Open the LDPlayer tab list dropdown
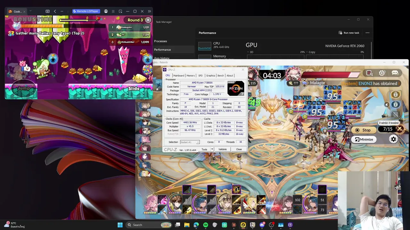Screen dimensions: 410x230 point(30,11)
